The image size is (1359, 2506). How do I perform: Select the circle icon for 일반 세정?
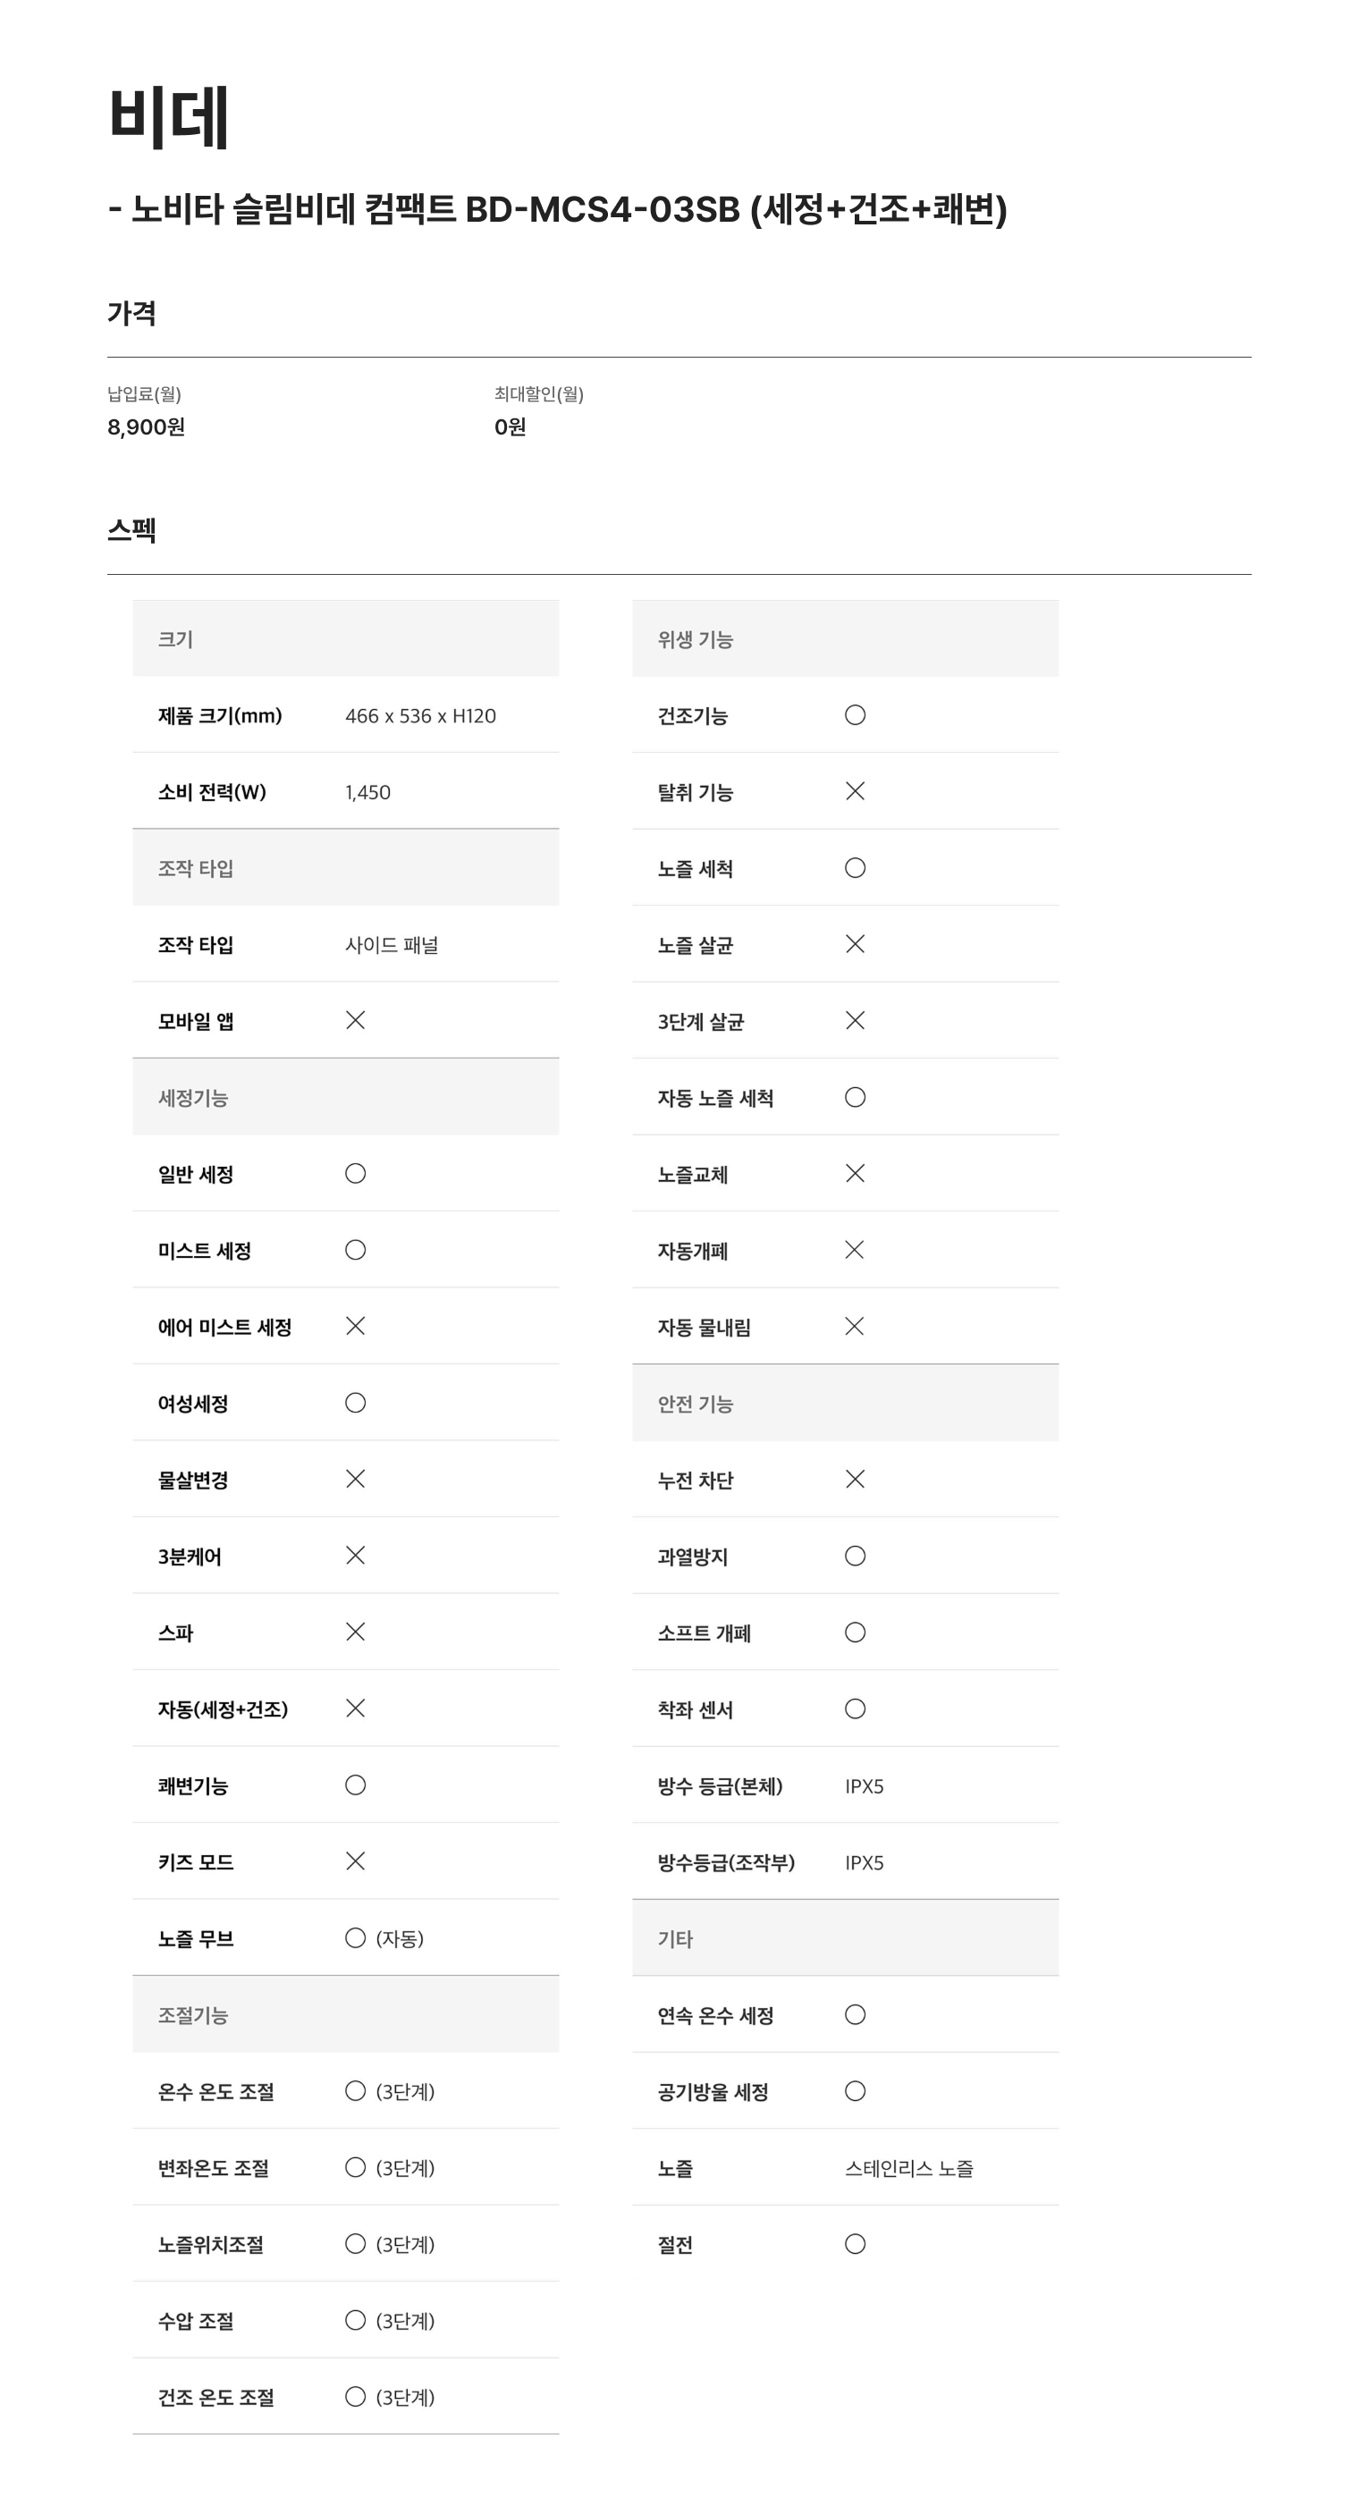coord(355,1173)
